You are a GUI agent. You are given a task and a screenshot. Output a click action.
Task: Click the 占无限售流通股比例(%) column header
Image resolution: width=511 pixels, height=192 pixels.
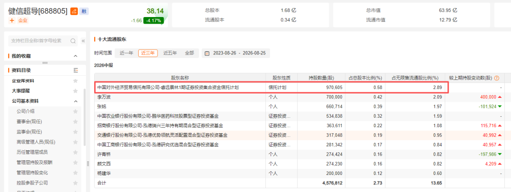click(x=416, y=78)
